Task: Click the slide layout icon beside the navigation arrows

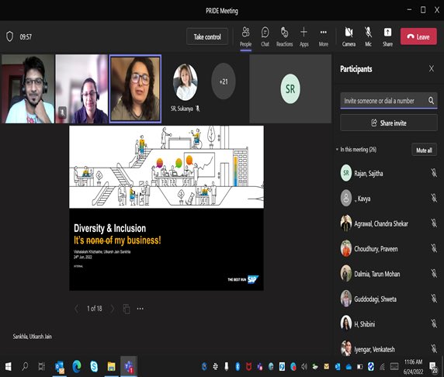Action: tap(127, 309)
